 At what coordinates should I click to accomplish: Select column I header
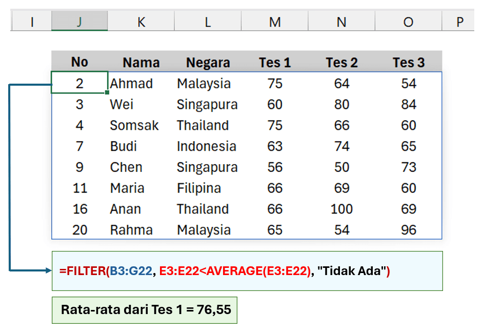[31, 21]
